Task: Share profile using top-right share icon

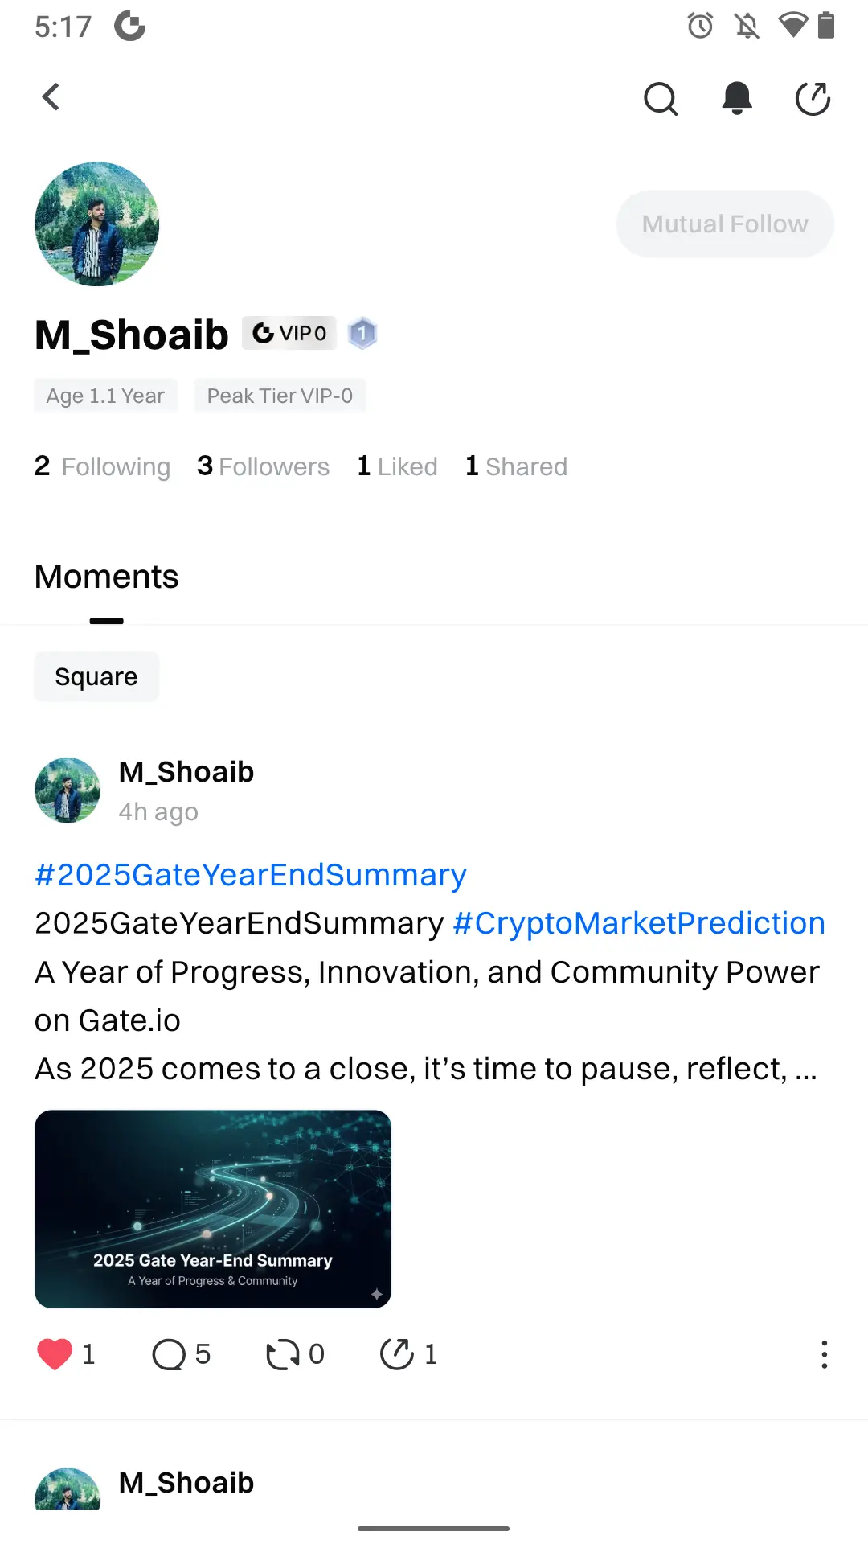Action: point(813,99)
